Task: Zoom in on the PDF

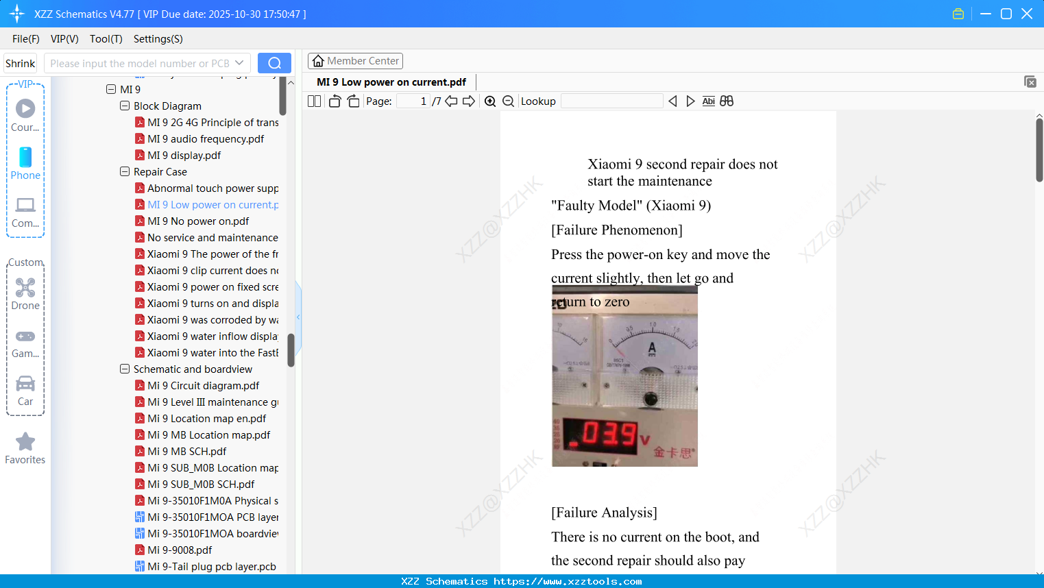Action: (x=490, y=101)
